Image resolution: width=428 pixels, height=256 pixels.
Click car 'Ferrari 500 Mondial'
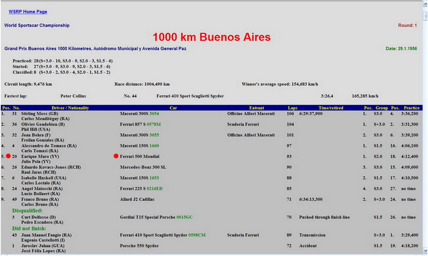click(139, 157)
